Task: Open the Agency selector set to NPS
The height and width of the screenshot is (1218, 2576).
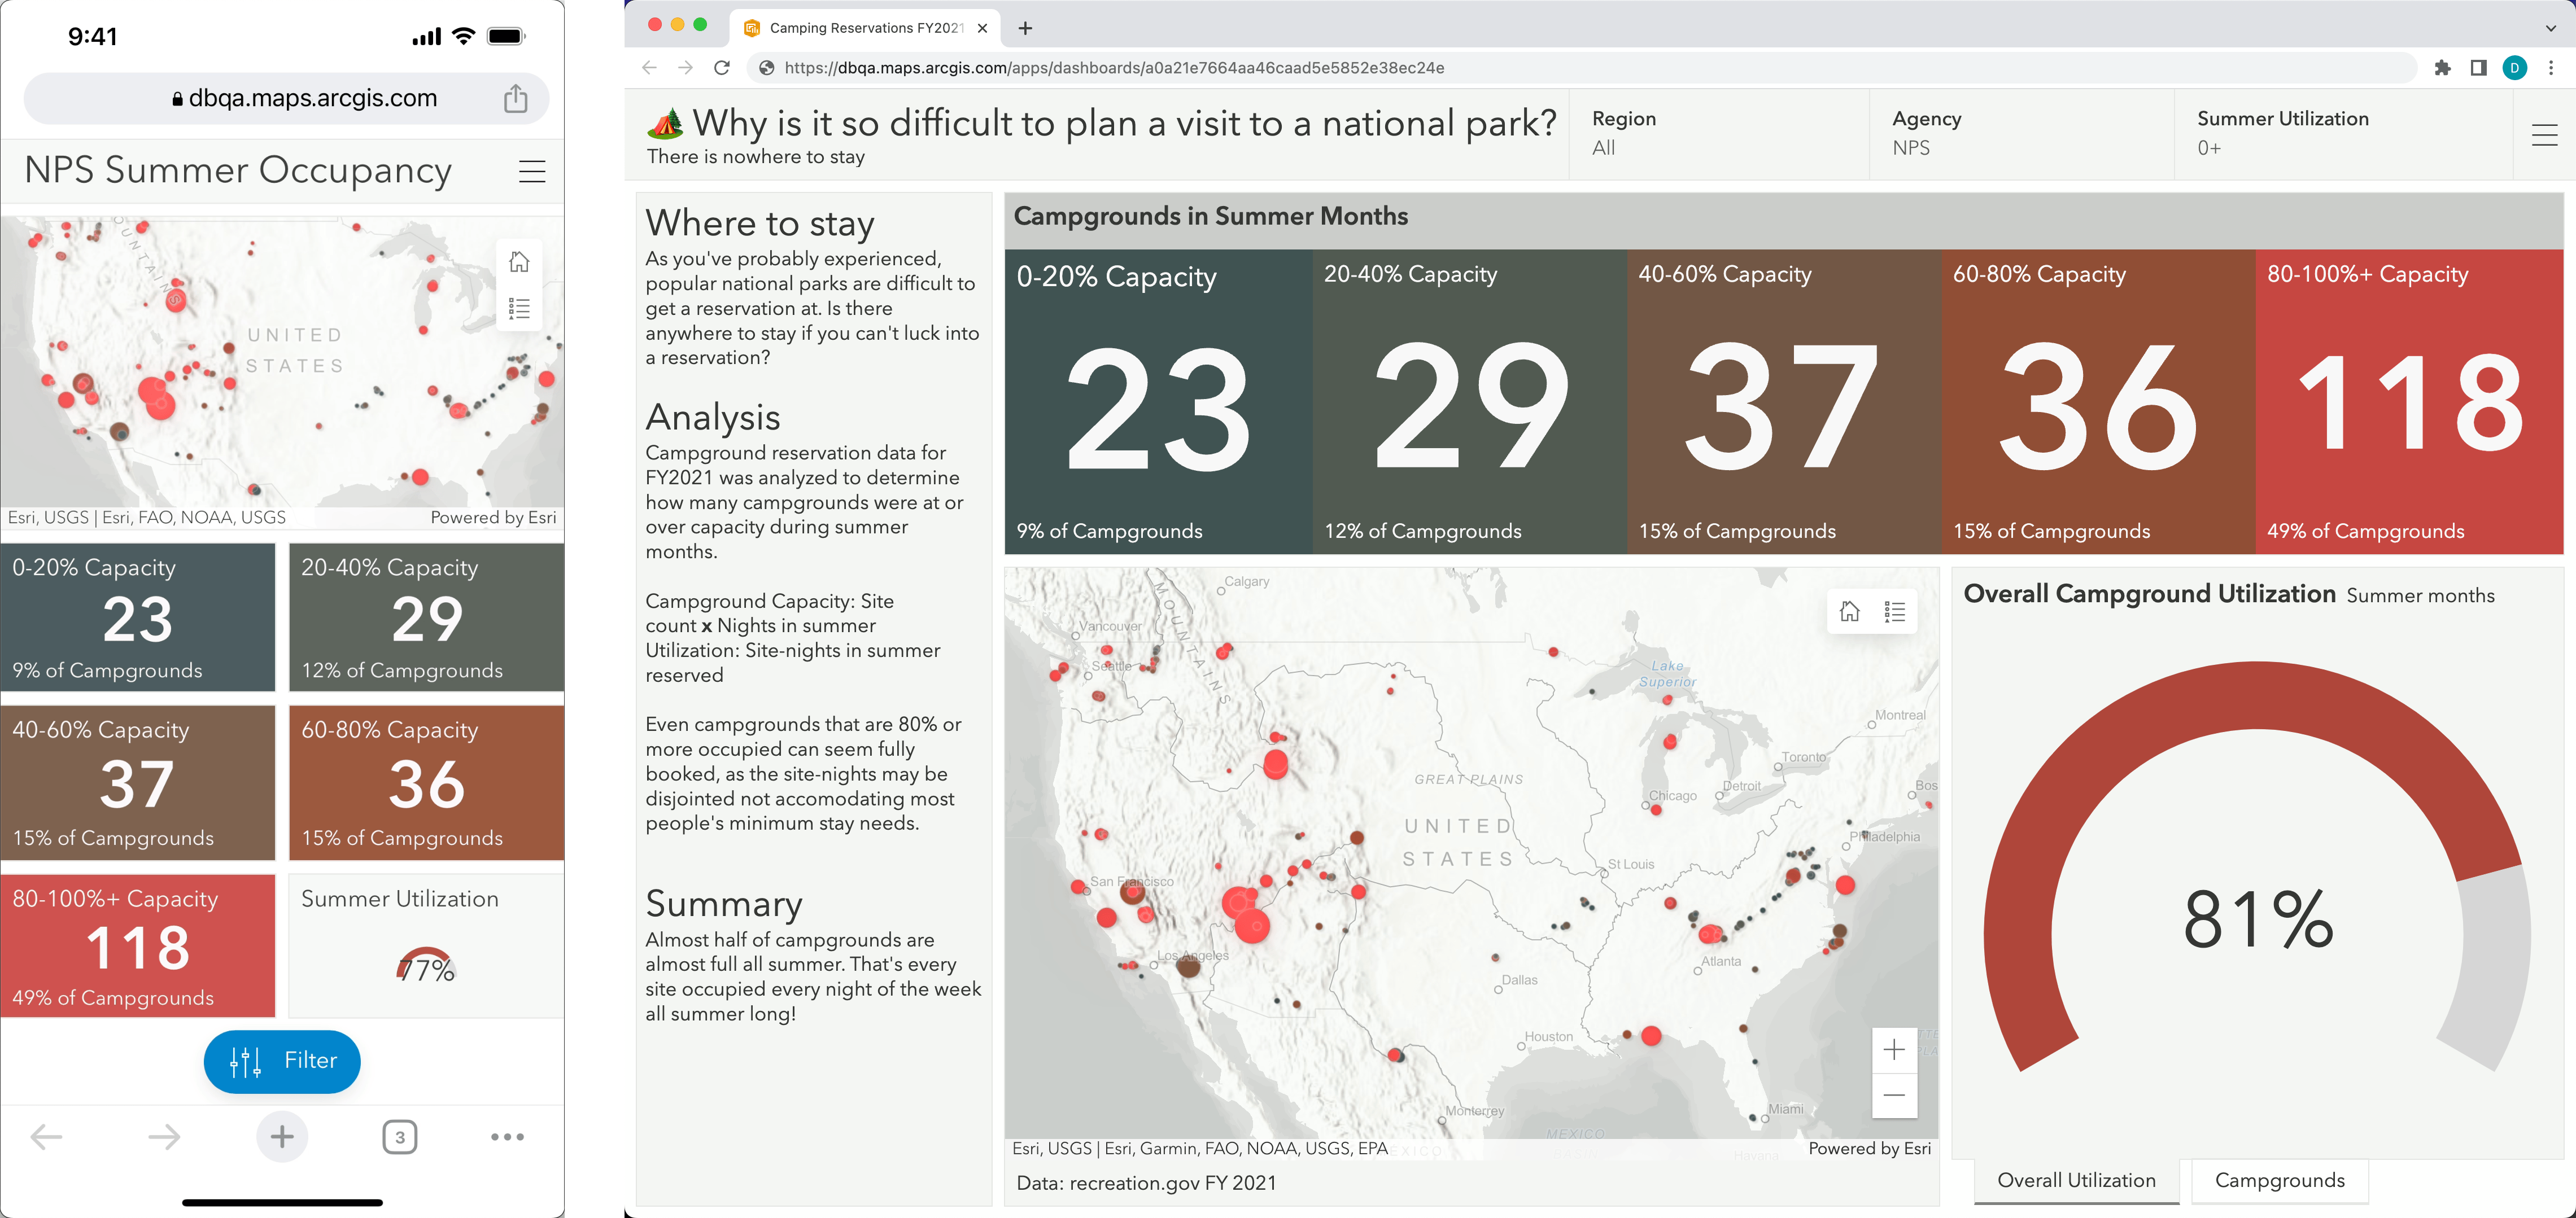Action: [2021, 134]
